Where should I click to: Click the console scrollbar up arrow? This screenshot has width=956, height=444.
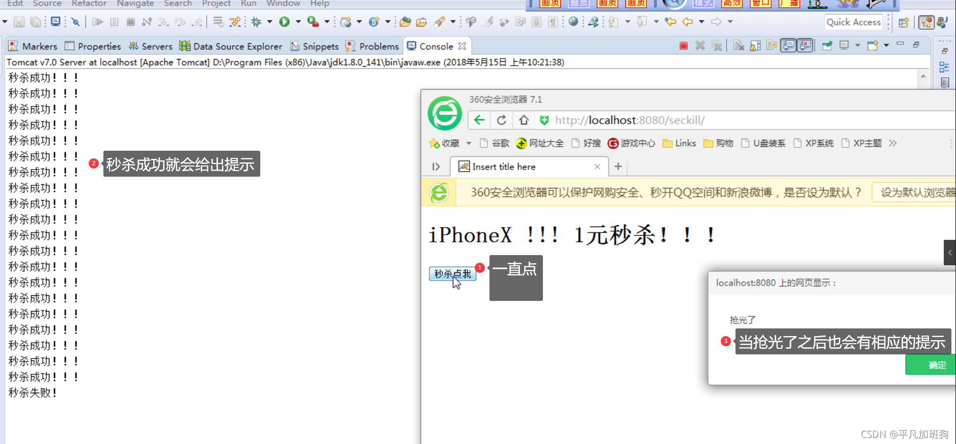point(923,76)
